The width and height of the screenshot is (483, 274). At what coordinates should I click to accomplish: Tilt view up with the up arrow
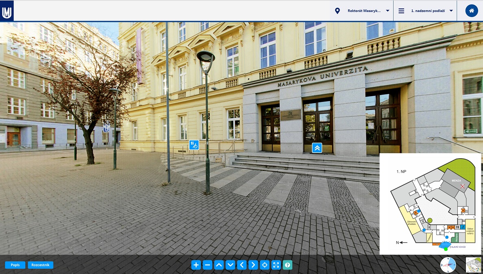[x=219, y=265]
